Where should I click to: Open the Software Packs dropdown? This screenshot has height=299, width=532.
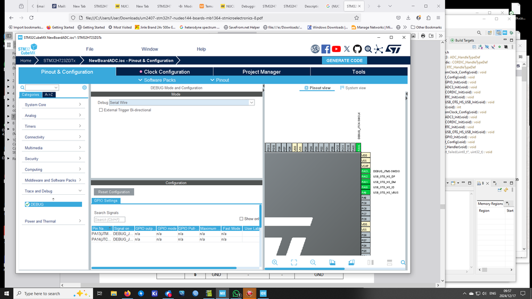157,80
